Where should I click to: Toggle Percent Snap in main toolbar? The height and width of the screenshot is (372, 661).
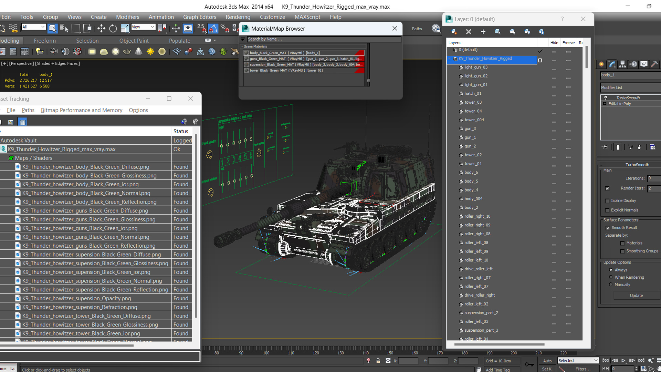(x=224, y=29)
